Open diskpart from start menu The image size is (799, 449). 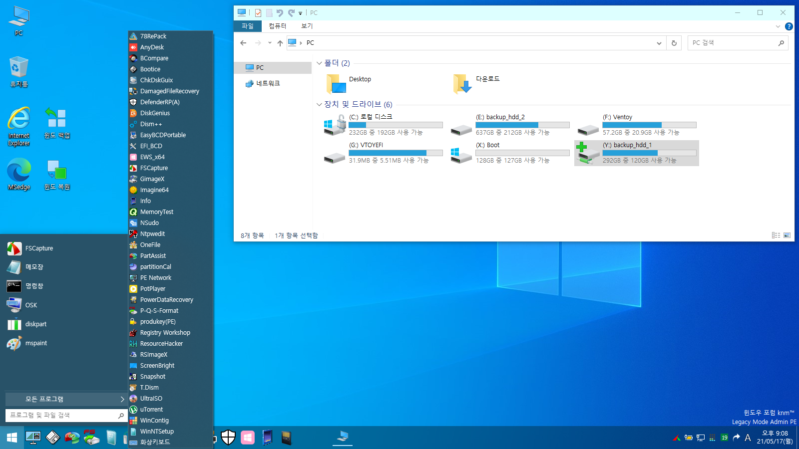65,324
